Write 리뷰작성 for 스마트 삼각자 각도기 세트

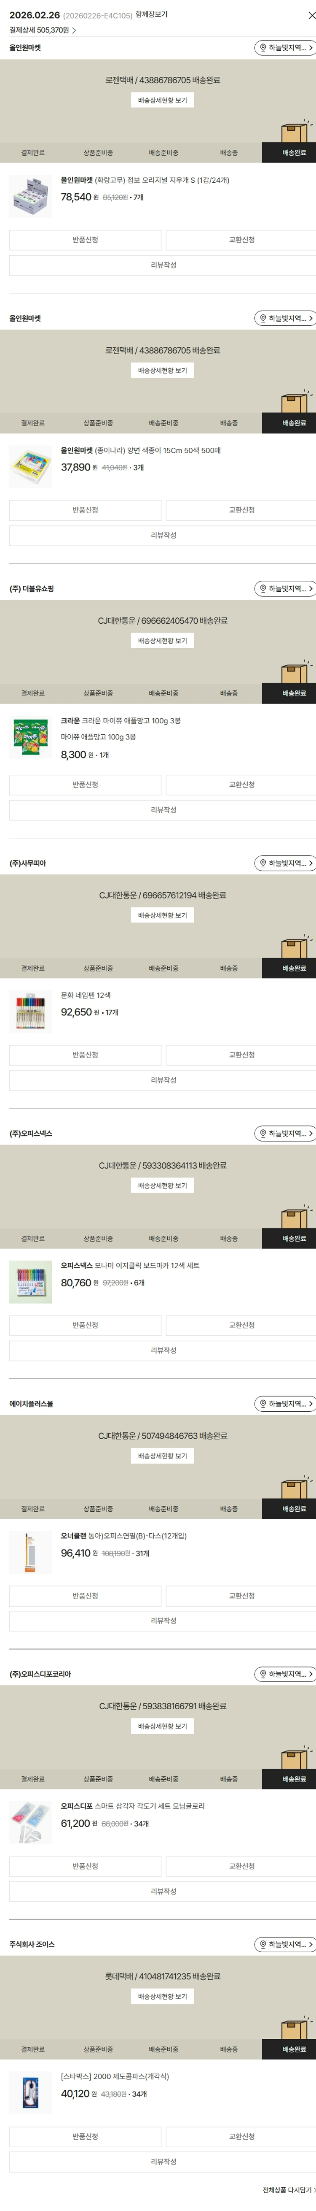point(163,1891)
